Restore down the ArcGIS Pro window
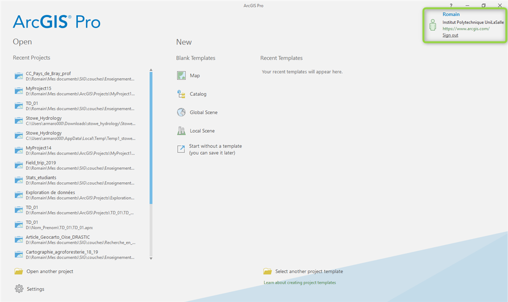The image size is (508, 302). point(483,6)
